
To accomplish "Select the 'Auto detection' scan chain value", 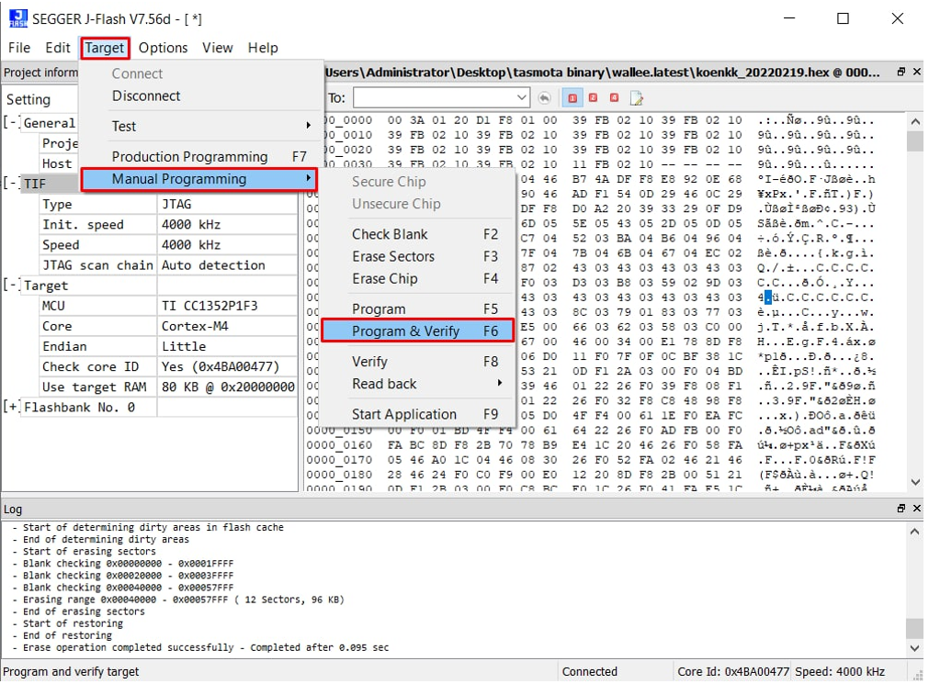I will point(228,264).
